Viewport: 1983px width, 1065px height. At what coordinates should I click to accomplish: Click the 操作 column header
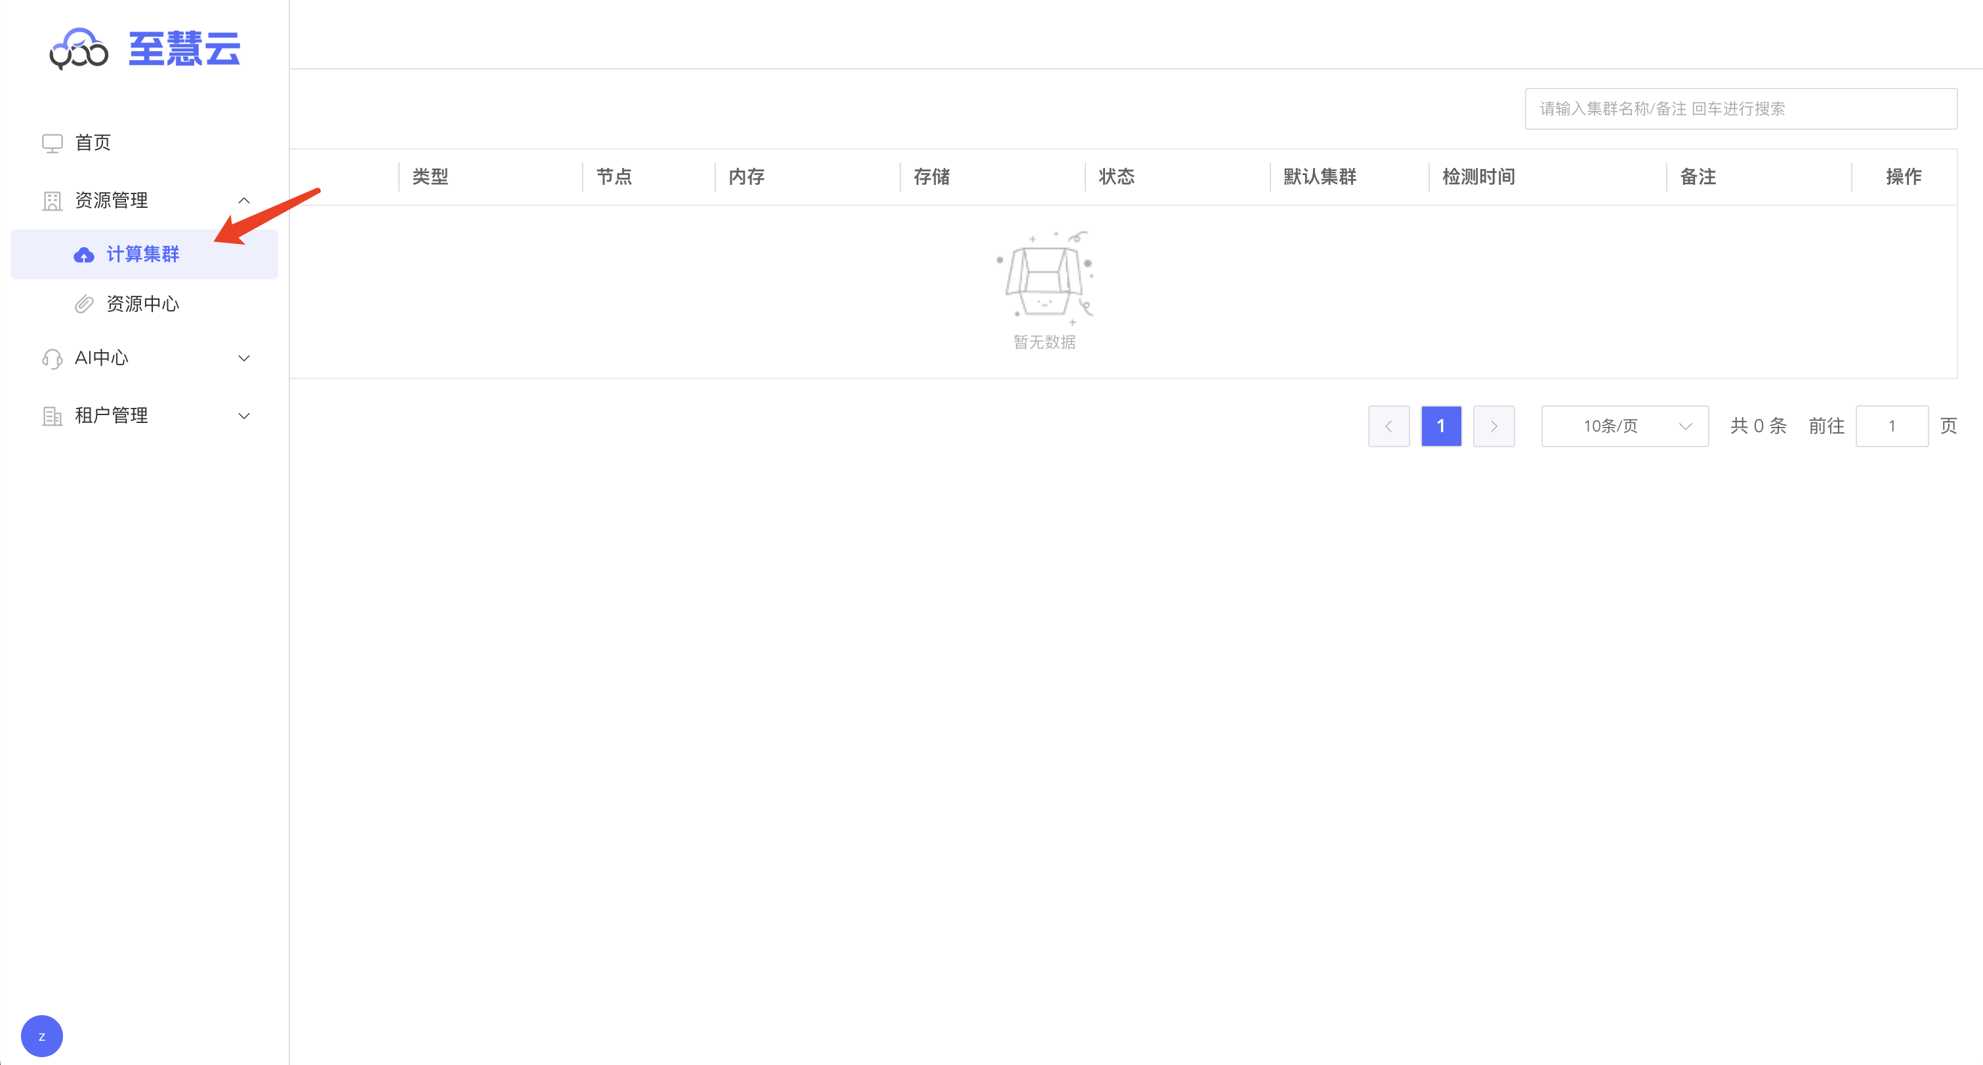click(1904, 177)
